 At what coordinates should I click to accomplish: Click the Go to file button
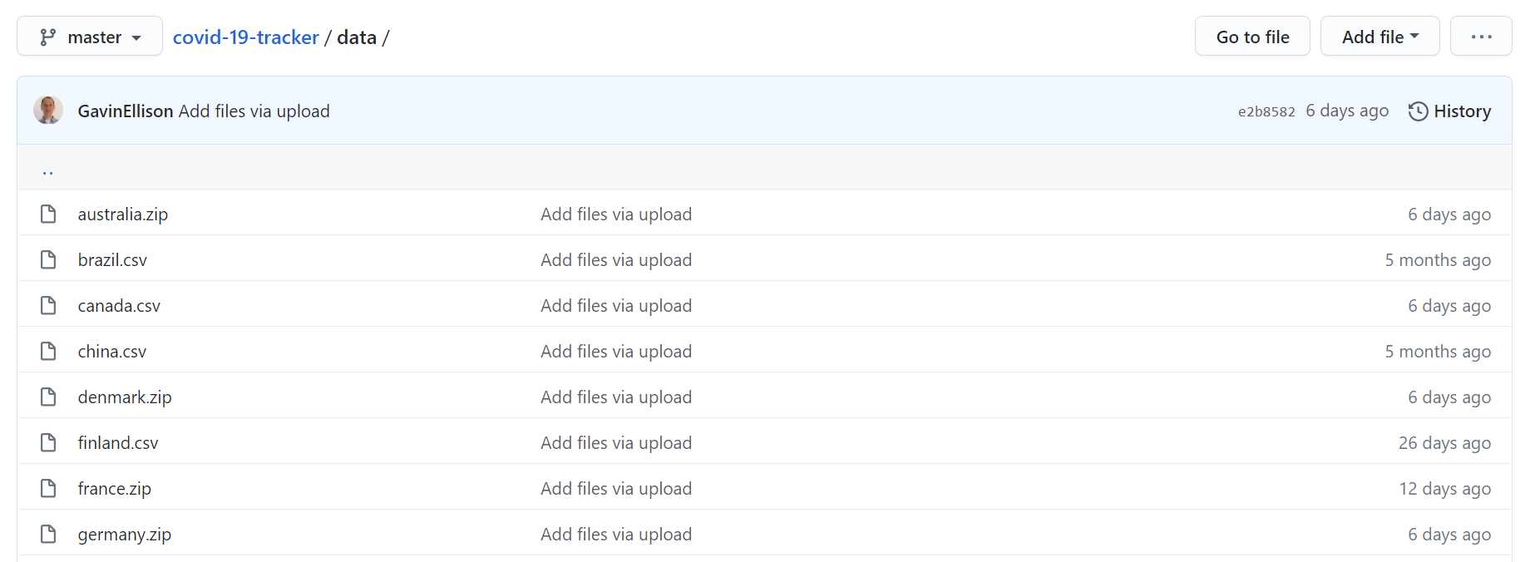1252,36
